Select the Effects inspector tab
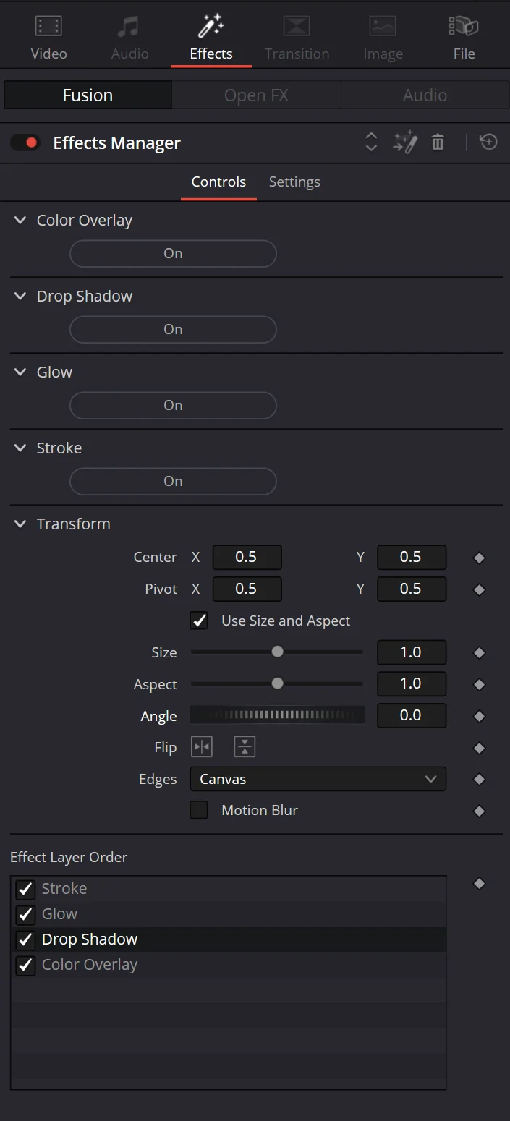Viewport: 510px width, 1121px height. [211, 38]
